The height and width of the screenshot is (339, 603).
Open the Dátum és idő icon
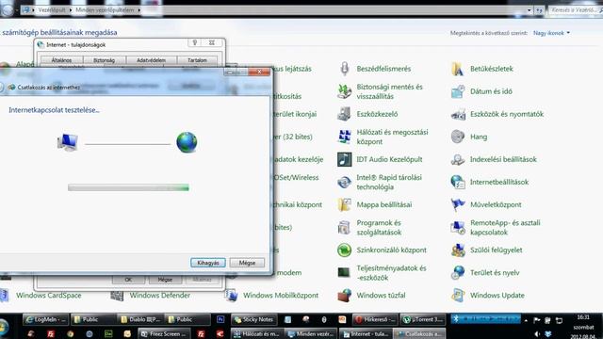458,91
